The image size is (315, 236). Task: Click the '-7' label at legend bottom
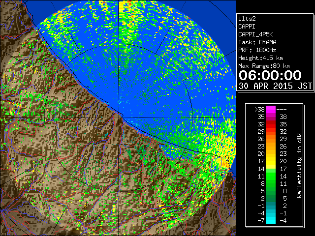coord(261,220)
